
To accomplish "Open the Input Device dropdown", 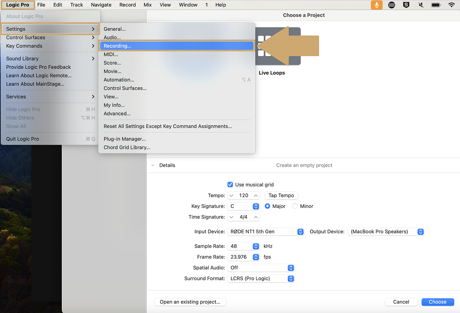I will (265, 231).
